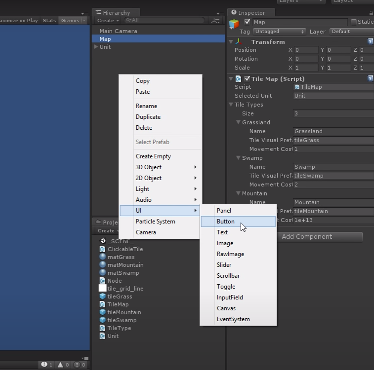Click the Transform axes icon

(x=239, y=41)
